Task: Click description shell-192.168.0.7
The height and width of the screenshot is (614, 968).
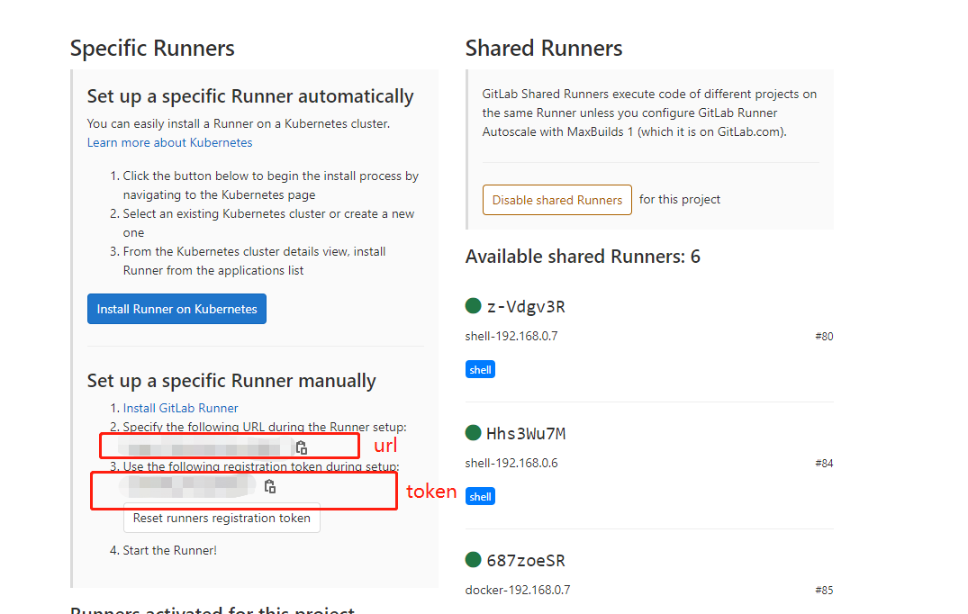Action: [x=511, y=337]
